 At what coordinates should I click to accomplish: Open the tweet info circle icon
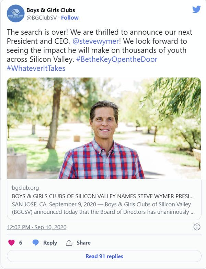[x=197, y=227]
